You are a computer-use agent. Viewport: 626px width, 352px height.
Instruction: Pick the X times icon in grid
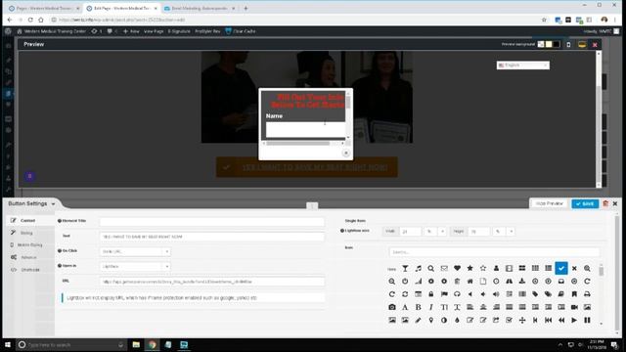(574, 269)
